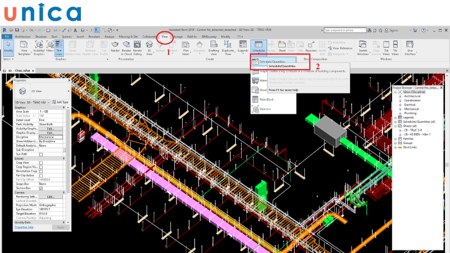Click the Save icon in quick access
Screen dimensions: 450x253
tap(17, 30)
